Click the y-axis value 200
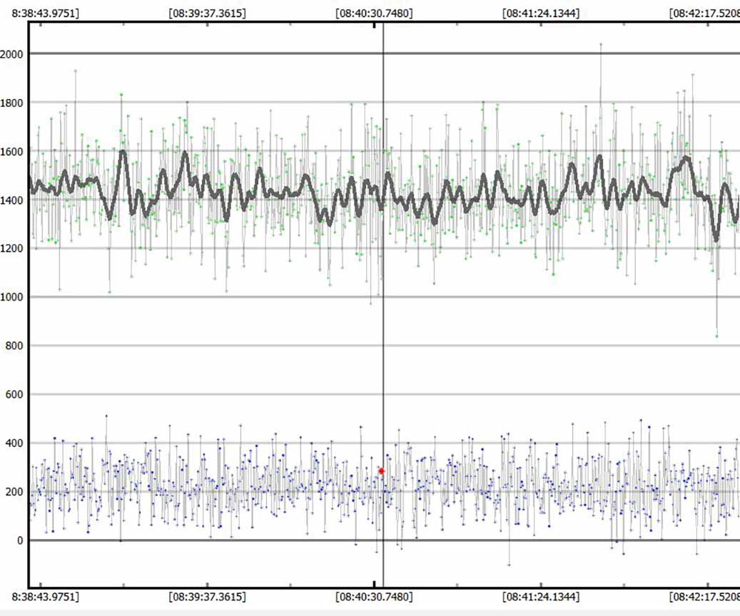The width and height of the screenshot is (740, 616). click(14, 491)
